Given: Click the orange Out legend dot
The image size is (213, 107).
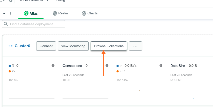Looking at the screenshot, I should tap(118, 71).
